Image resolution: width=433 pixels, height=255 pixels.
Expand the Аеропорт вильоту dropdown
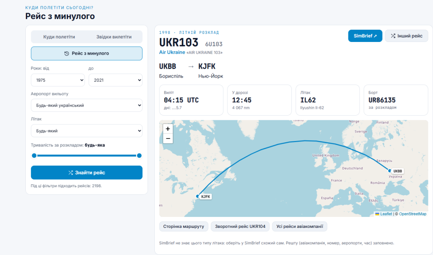87,105
